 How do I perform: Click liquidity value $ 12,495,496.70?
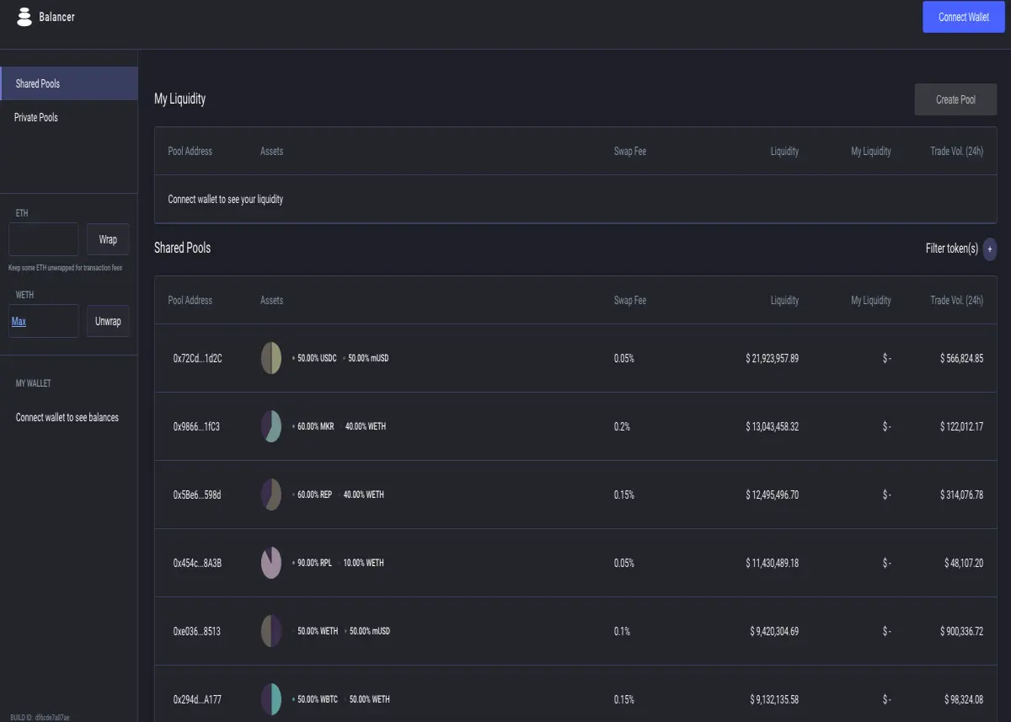tap(772, 495)
